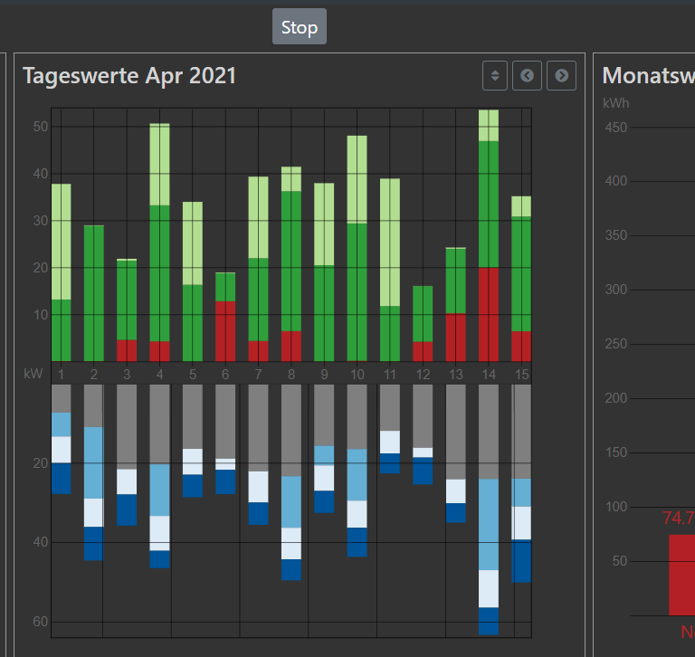Click the red bar labeled 74.7
Screen dimensions: 695x657
681,575
